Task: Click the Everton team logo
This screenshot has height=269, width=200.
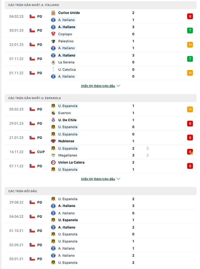Action: click(53, 113)
